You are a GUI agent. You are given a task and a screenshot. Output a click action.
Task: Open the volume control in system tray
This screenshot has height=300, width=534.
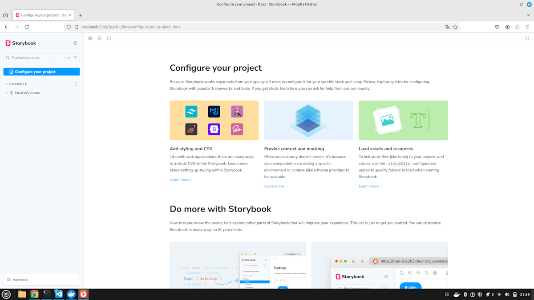tap(507, 295)
